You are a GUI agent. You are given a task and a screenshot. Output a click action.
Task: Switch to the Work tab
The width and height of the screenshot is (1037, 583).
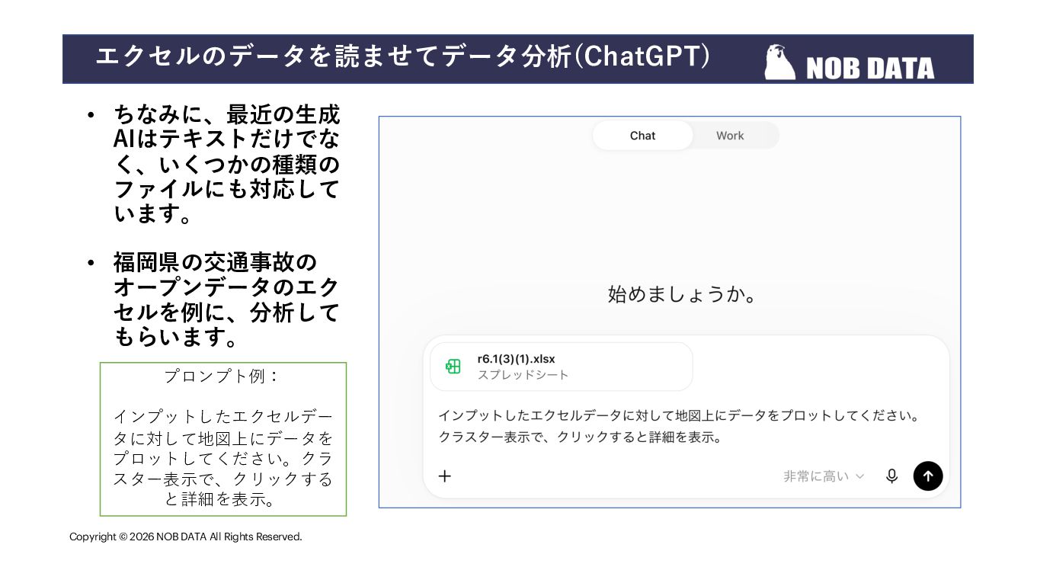730,136
